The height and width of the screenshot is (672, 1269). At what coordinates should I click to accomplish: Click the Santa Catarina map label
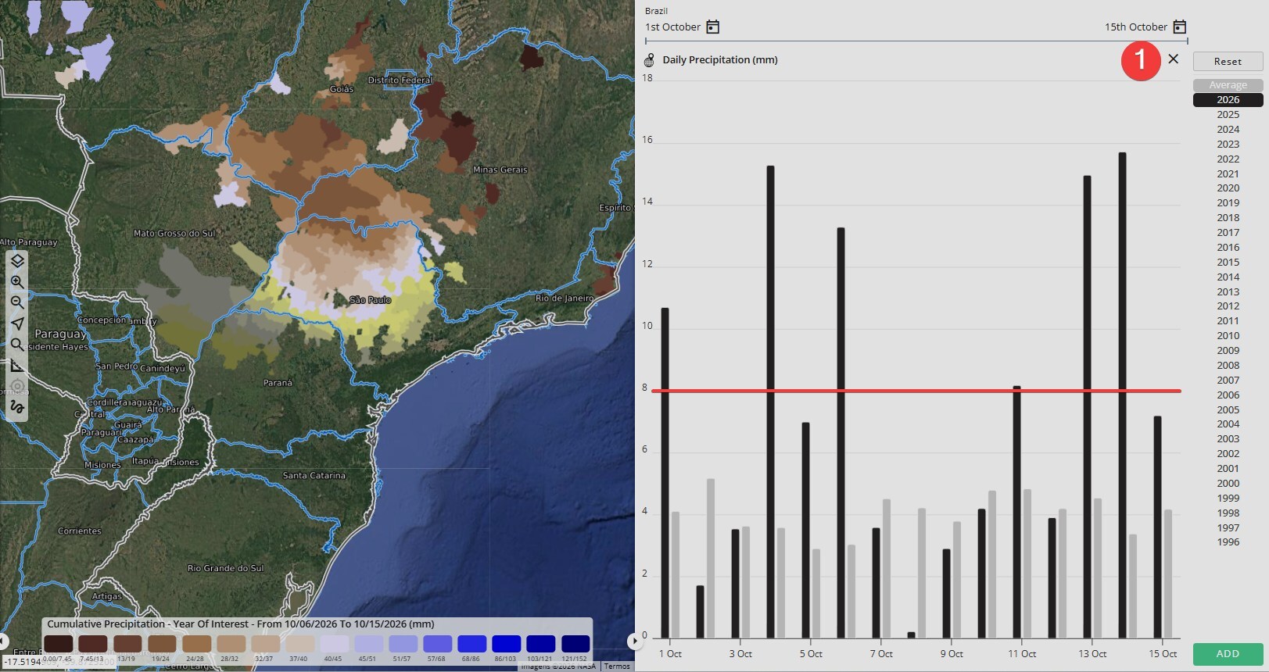click(x=314, y=475)
